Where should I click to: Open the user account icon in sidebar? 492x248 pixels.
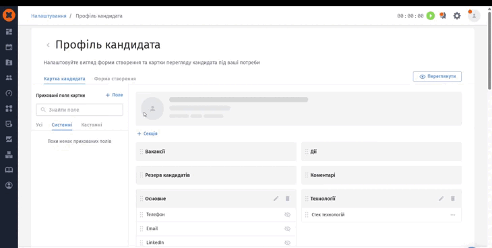[9, 185]
